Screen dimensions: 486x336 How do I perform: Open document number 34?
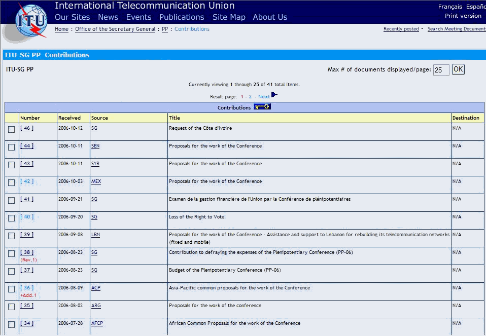coord(27,323)
